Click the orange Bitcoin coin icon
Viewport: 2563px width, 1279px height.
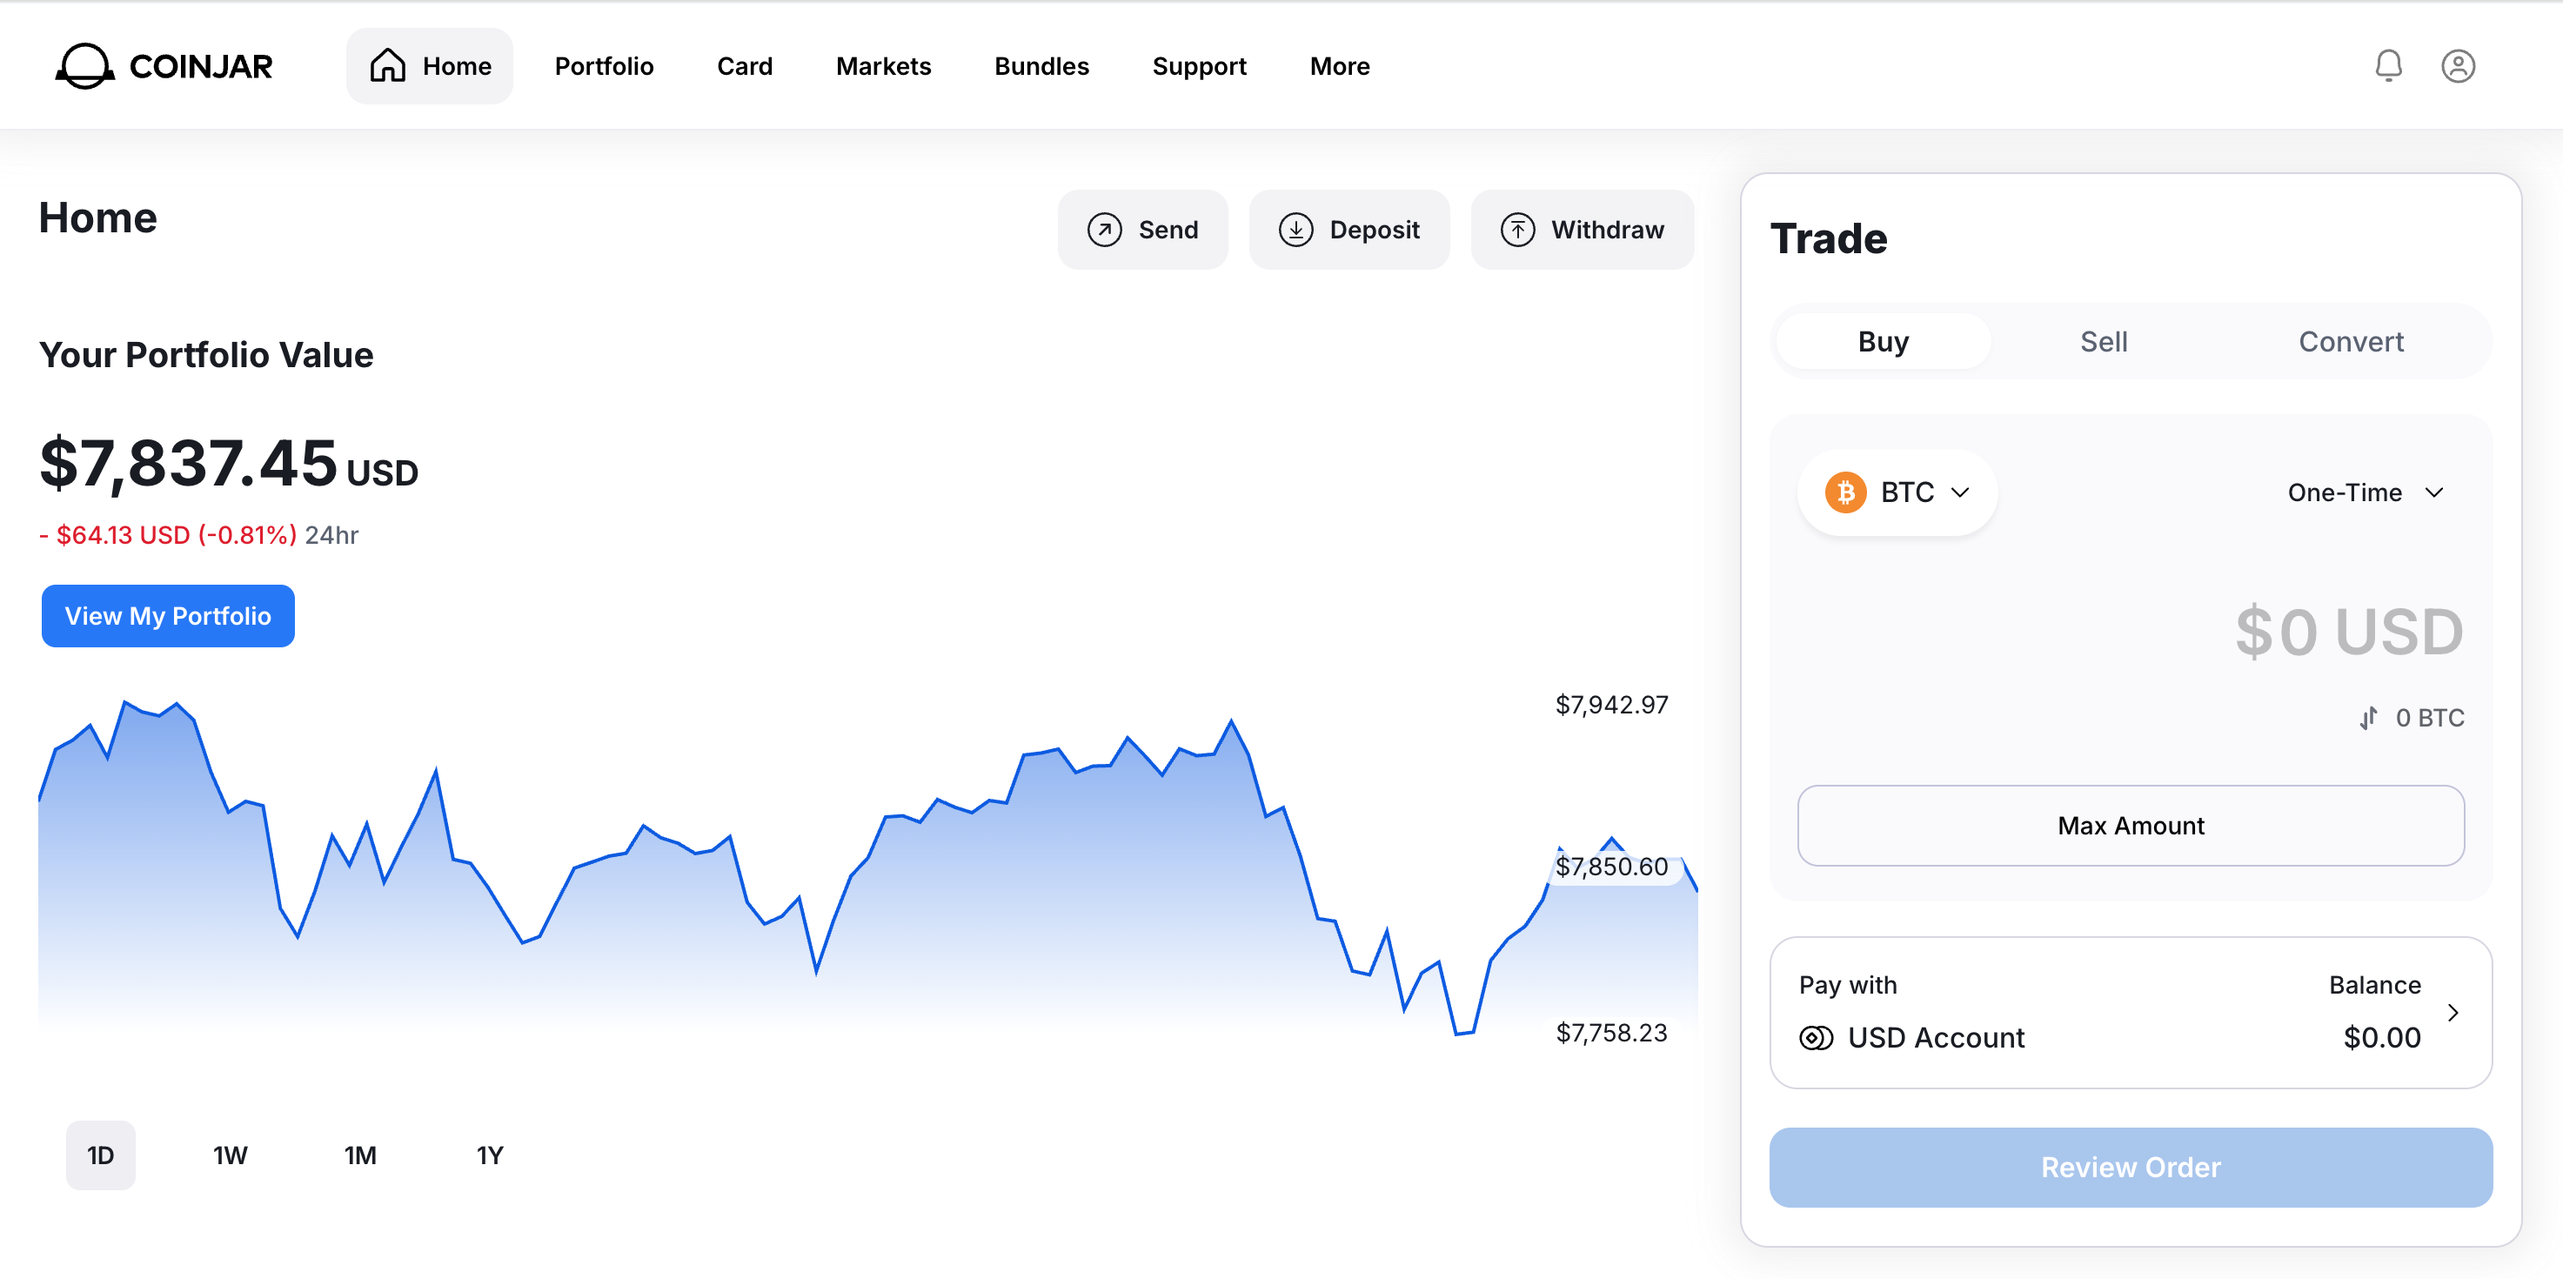pyautogui.click(x=1845, y=492)
